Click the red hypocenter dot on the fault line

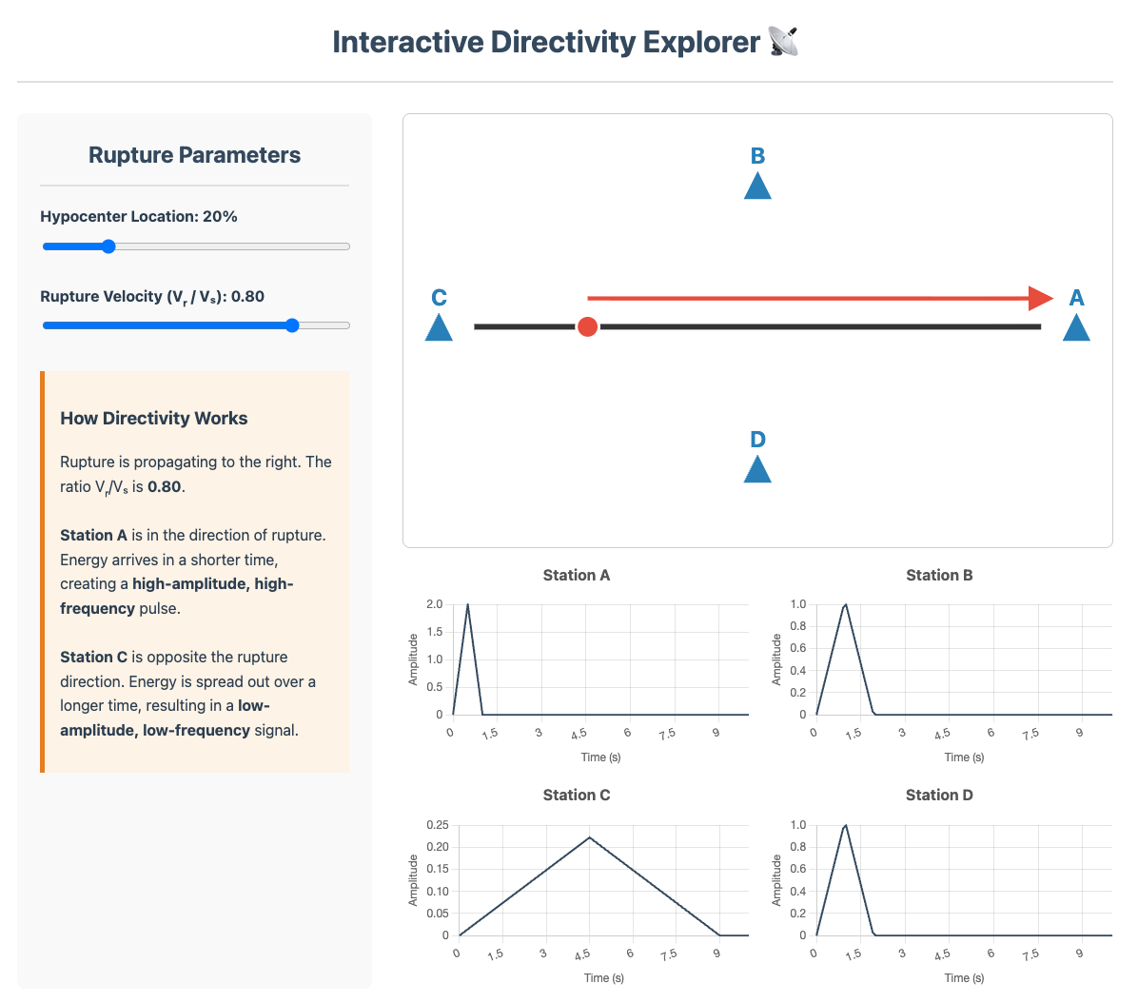click(x=587, y=326)
